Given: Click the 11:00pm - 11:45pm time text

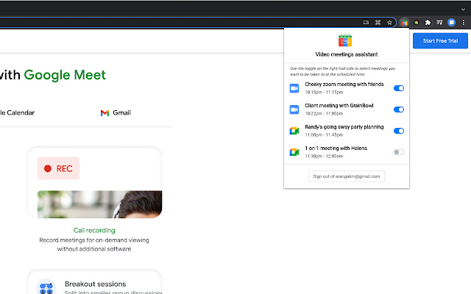Looking at the screenshot, I should pyautogui.click(x=324, y=135).
